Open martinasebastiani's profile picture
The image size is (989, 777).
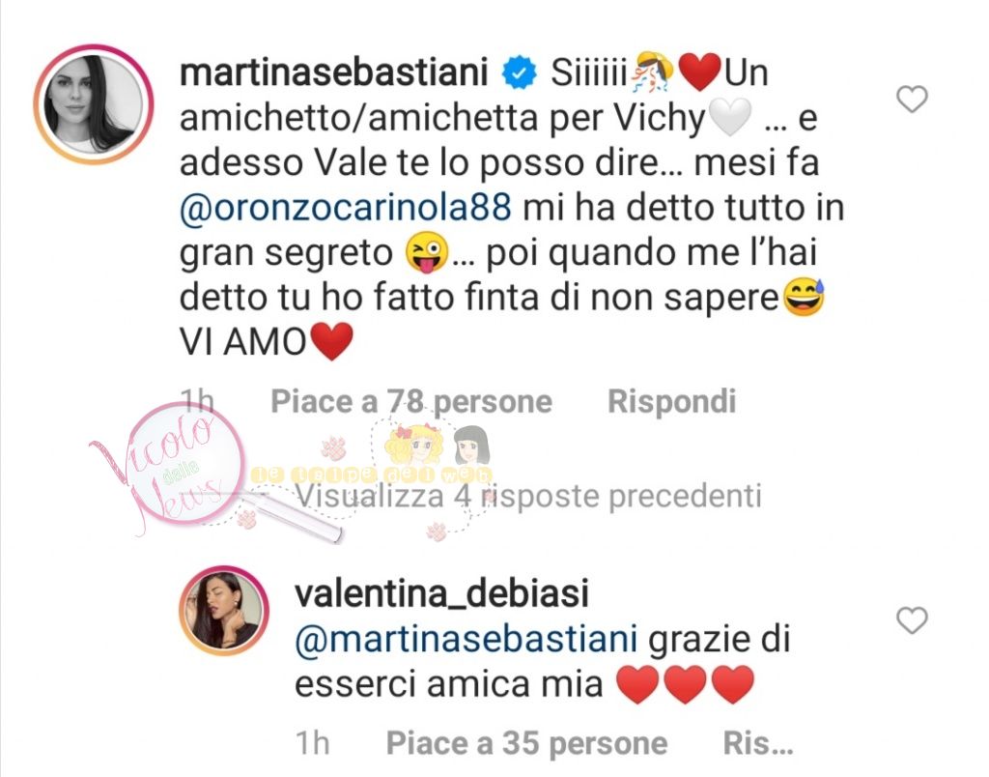pyautogui.click(x=94, y=104)
